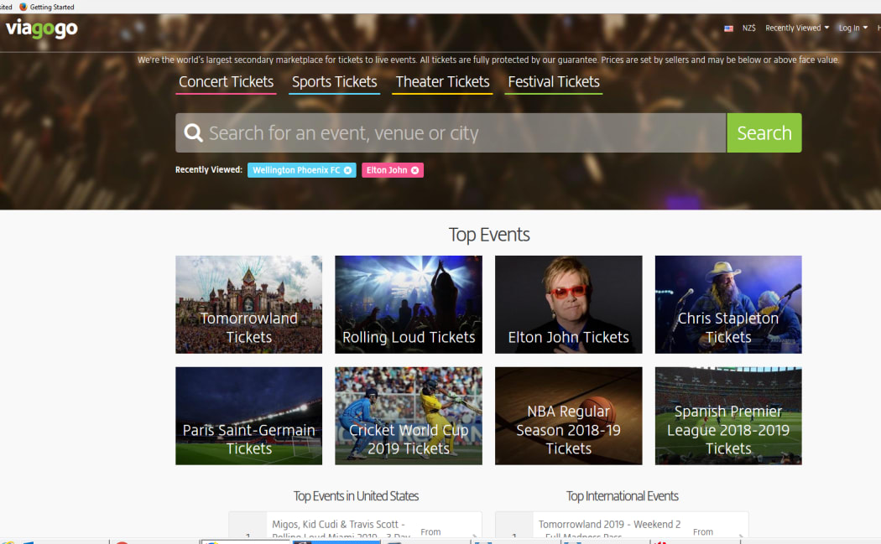Image resolution: width=881 pixels, height=544 pixels.
Task: Click the US flag country icon
Action: coord(728,28)
